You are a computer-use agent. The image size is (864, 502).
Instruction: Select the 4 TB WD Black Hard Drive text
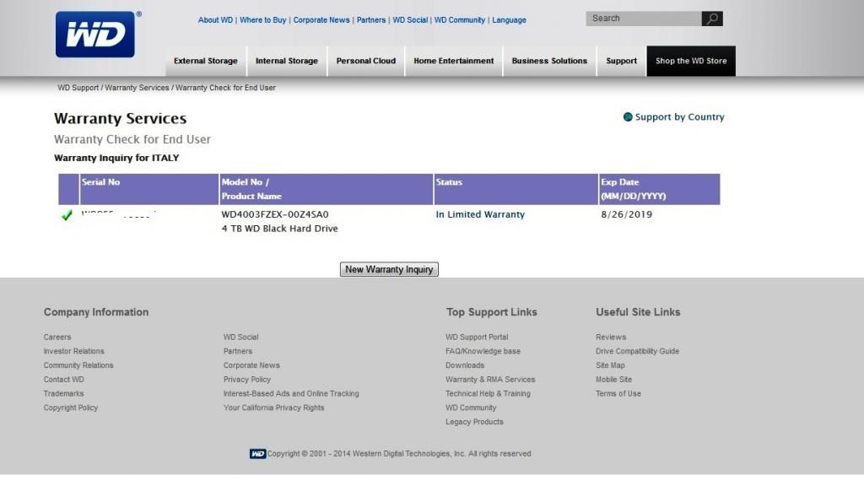click(279, 229)
